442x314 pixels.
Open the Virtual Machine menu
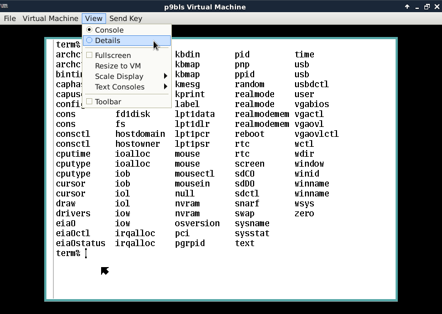50,18
